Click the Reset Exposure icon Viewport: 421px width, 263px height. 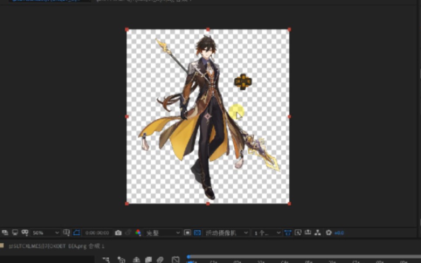[329, 233]
